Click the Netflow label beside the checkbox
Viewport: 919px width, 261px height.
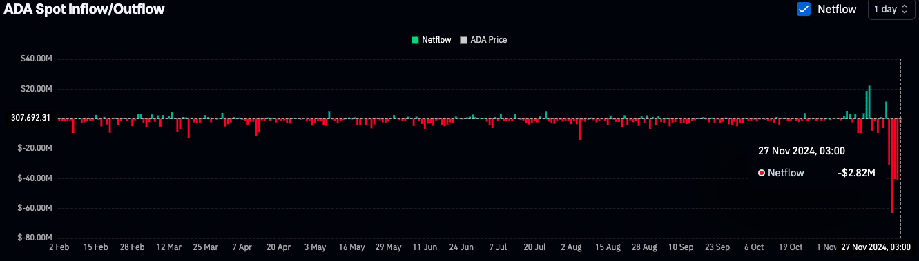point(837,10)
